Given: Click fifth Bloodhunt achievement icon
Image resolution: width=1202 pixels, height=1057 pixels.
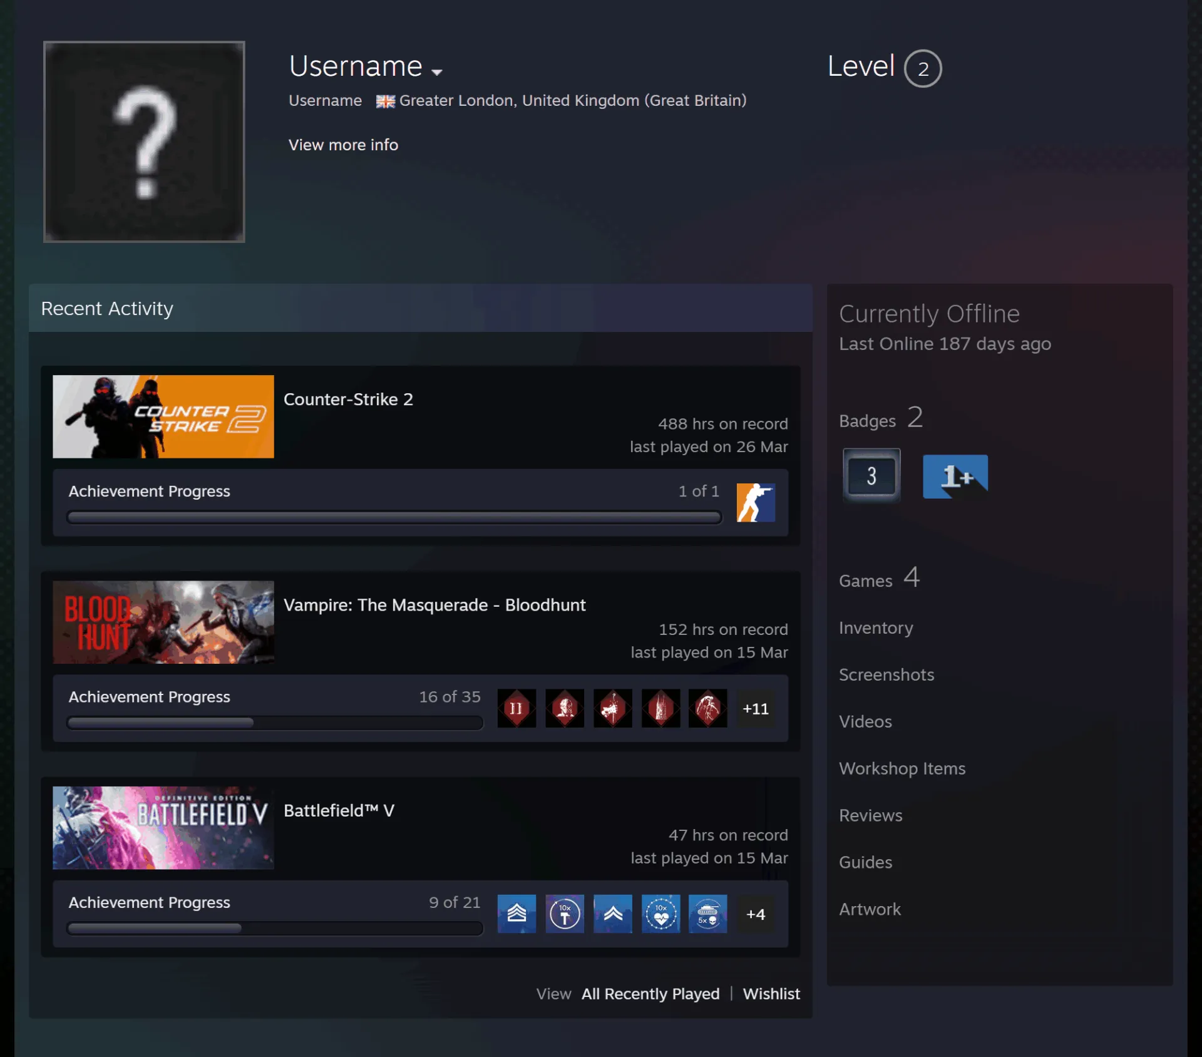Looking at the screenshot, I should coord(707,708).
